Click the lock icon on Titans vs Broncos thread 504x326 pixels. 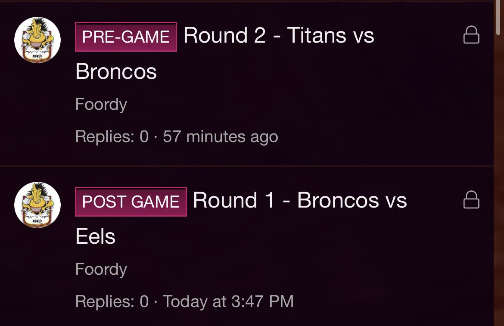pos(471,35)
